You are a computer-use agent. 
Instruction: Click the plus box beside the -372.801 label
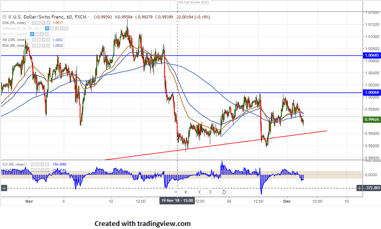tap(359, 188)
